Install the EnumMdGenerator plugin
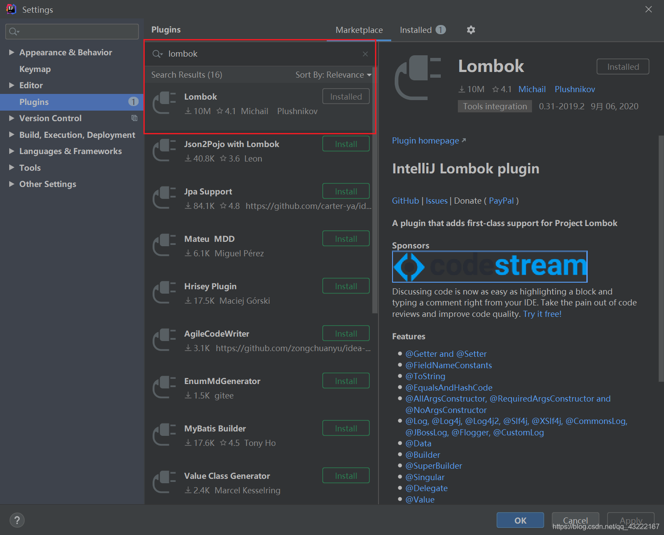 (x=346, y=381)
